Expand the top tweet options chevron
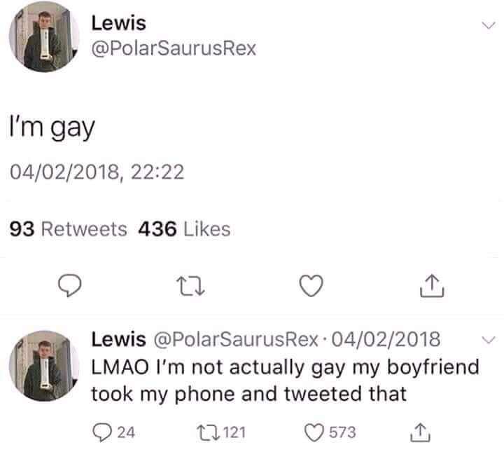Screen dimensions: 504x459 pyautogui.click(x=489, y=25)
